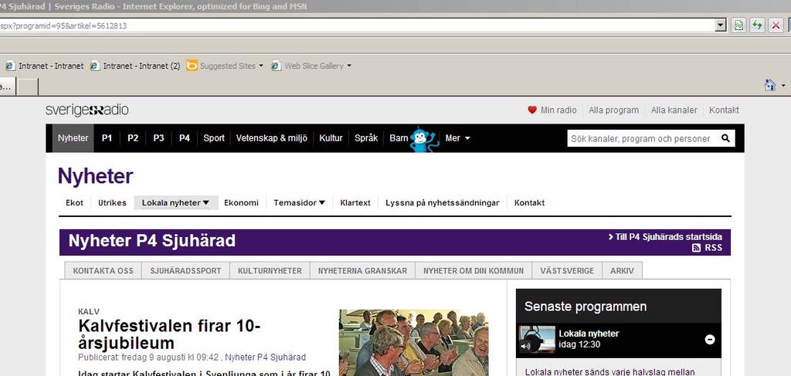Open the P2 channel
This screenshot has width=791, height=376.
coord(133,138)
